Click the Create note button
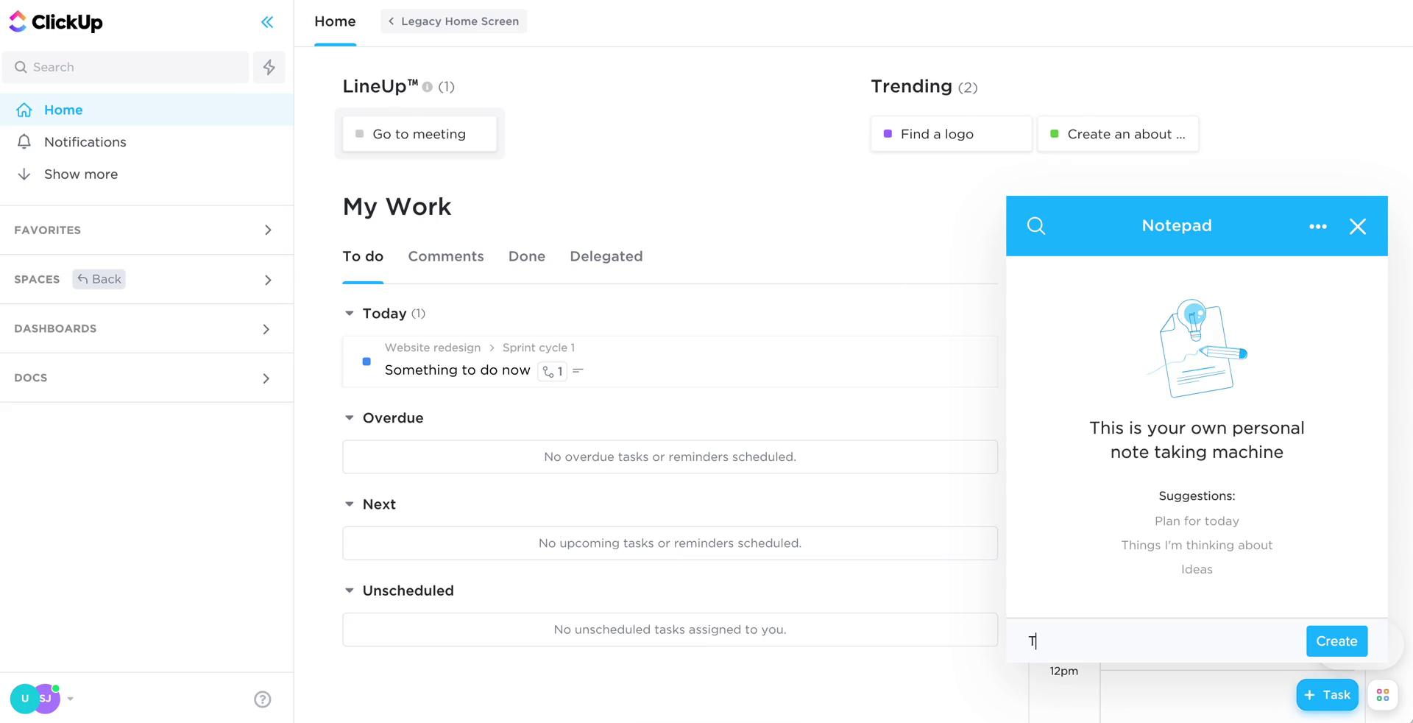 point(1336,641)
